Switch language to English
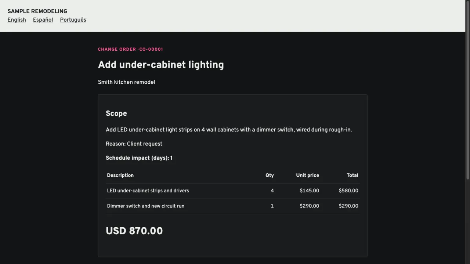 (17, 20)
